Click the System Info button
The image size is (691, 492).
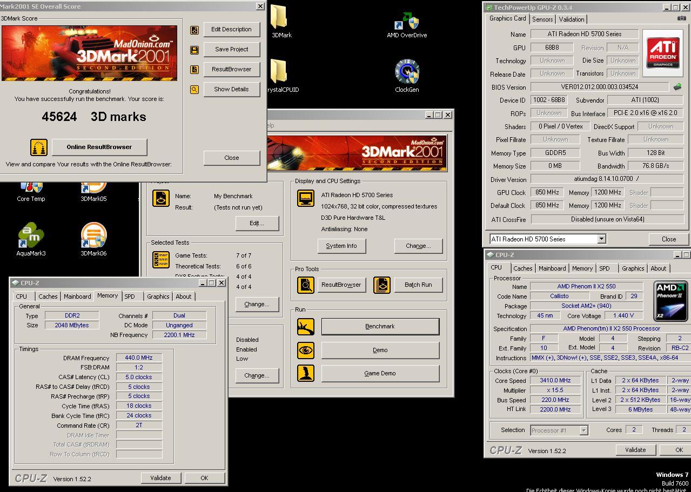pyautogui.click(x=341, y=246)
